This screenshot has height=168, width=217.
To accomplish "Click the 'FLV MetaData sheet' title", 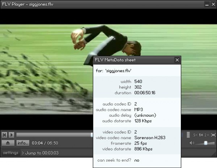I will pos(115,60).
